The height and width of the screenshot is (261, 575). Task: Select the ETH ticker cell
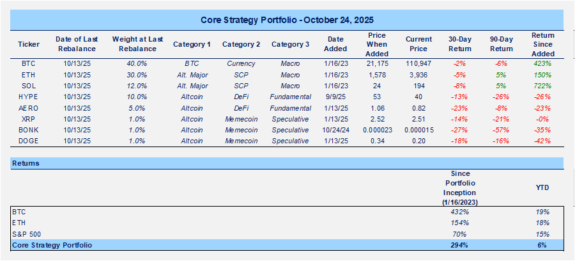pyautogui.click(x=29, y=75)
